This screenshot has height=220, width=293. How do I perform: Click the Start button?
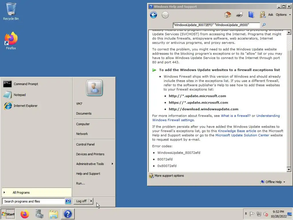click(8, 214)
